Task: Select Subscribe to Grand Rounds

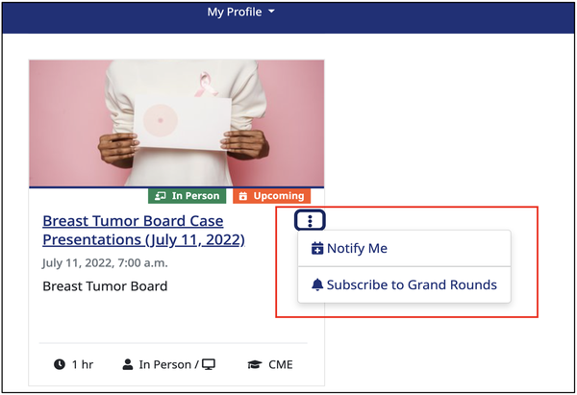Action: [404, 285]
